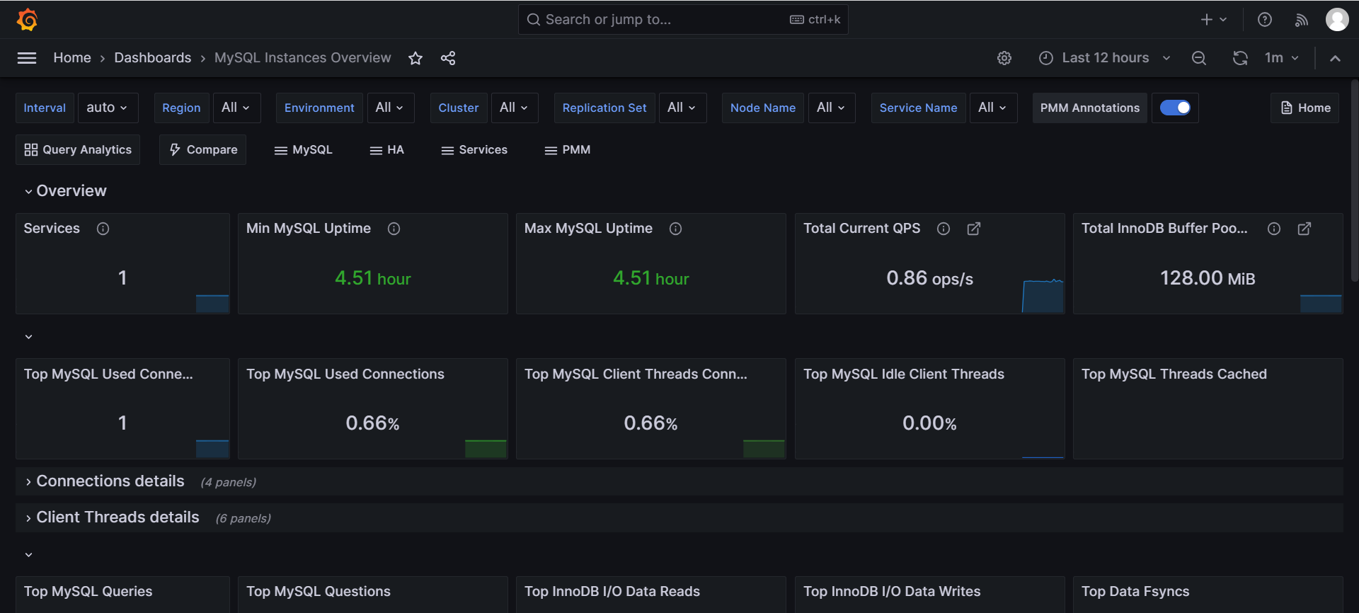Screen dimensions: 1359x613
Task: Click the zoom out time range icon
Action: point(1198,58)
